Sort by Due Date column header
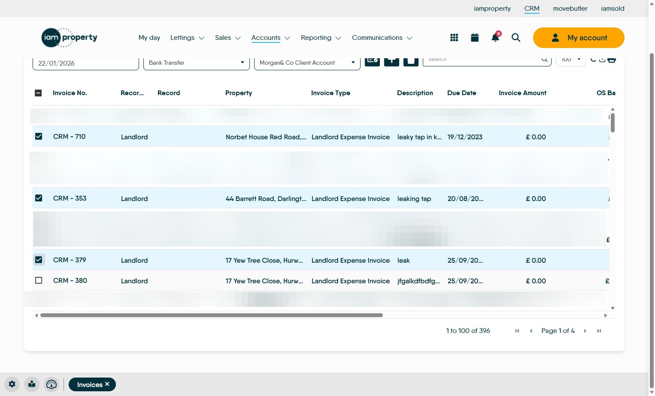This screenshot has width=655, height=396. pyautogui.click(x=461, y=93)
